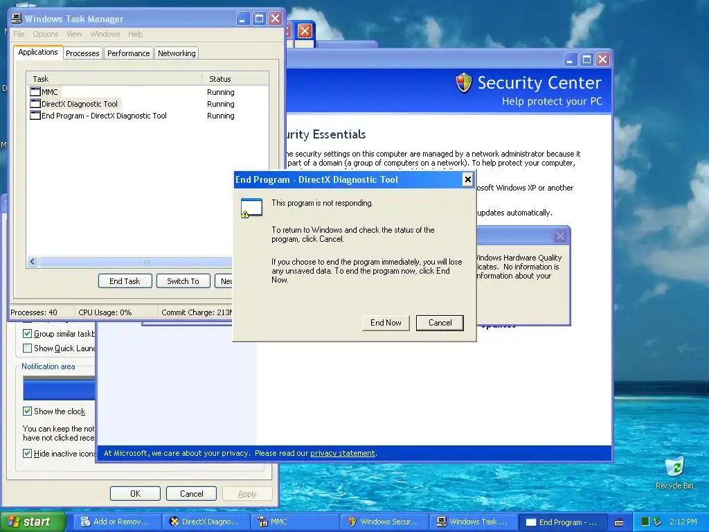Maximize the Windows Task Manager window

click(259, 19)
